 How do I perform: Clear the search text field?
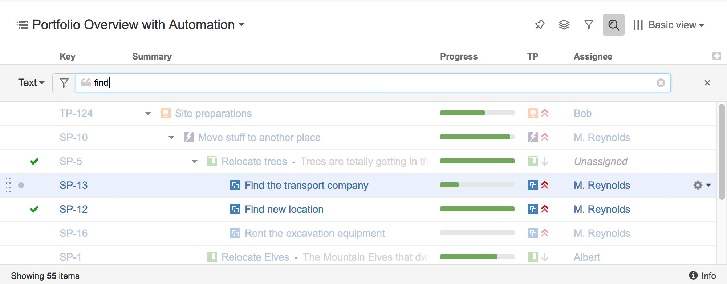661,83
